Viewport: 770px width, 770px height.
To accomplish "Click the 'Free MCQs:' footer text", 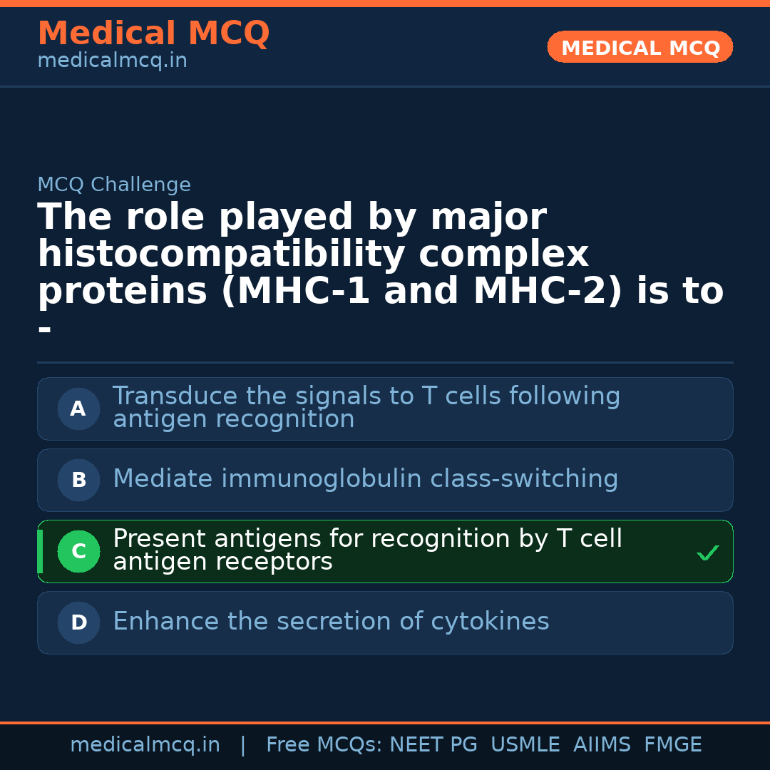I will coord(323,745).
